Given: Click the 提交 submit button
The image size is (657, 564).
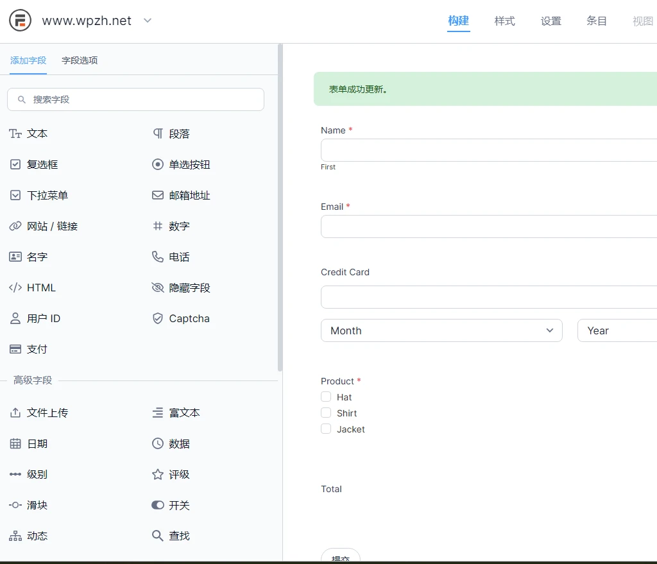Looking at the screenshot, I should pos(340,558).
